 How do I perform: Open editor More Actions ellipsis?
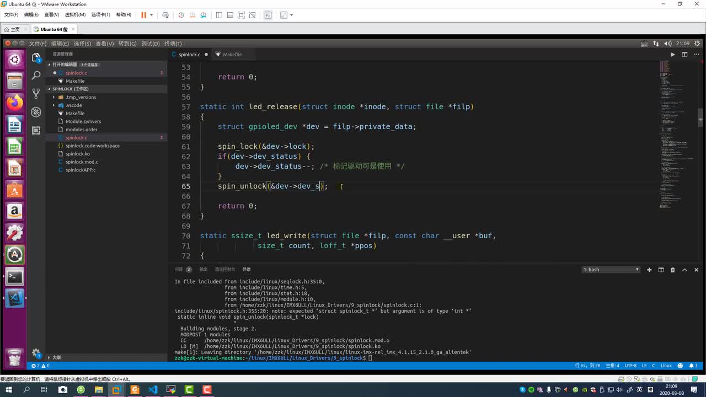(x=697, y=55)
